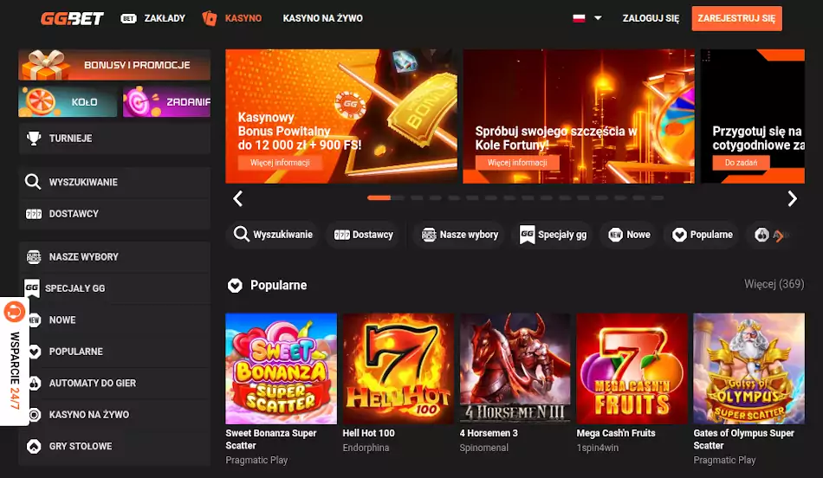Click the GG.BET logo

point(73,18)
